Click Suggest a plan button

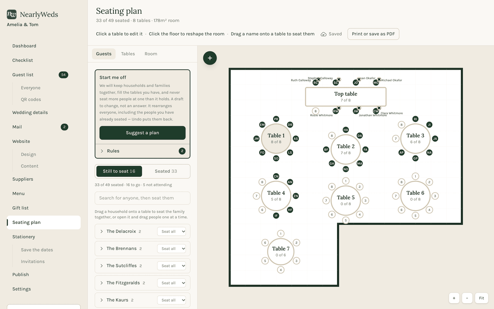point(142,133)
